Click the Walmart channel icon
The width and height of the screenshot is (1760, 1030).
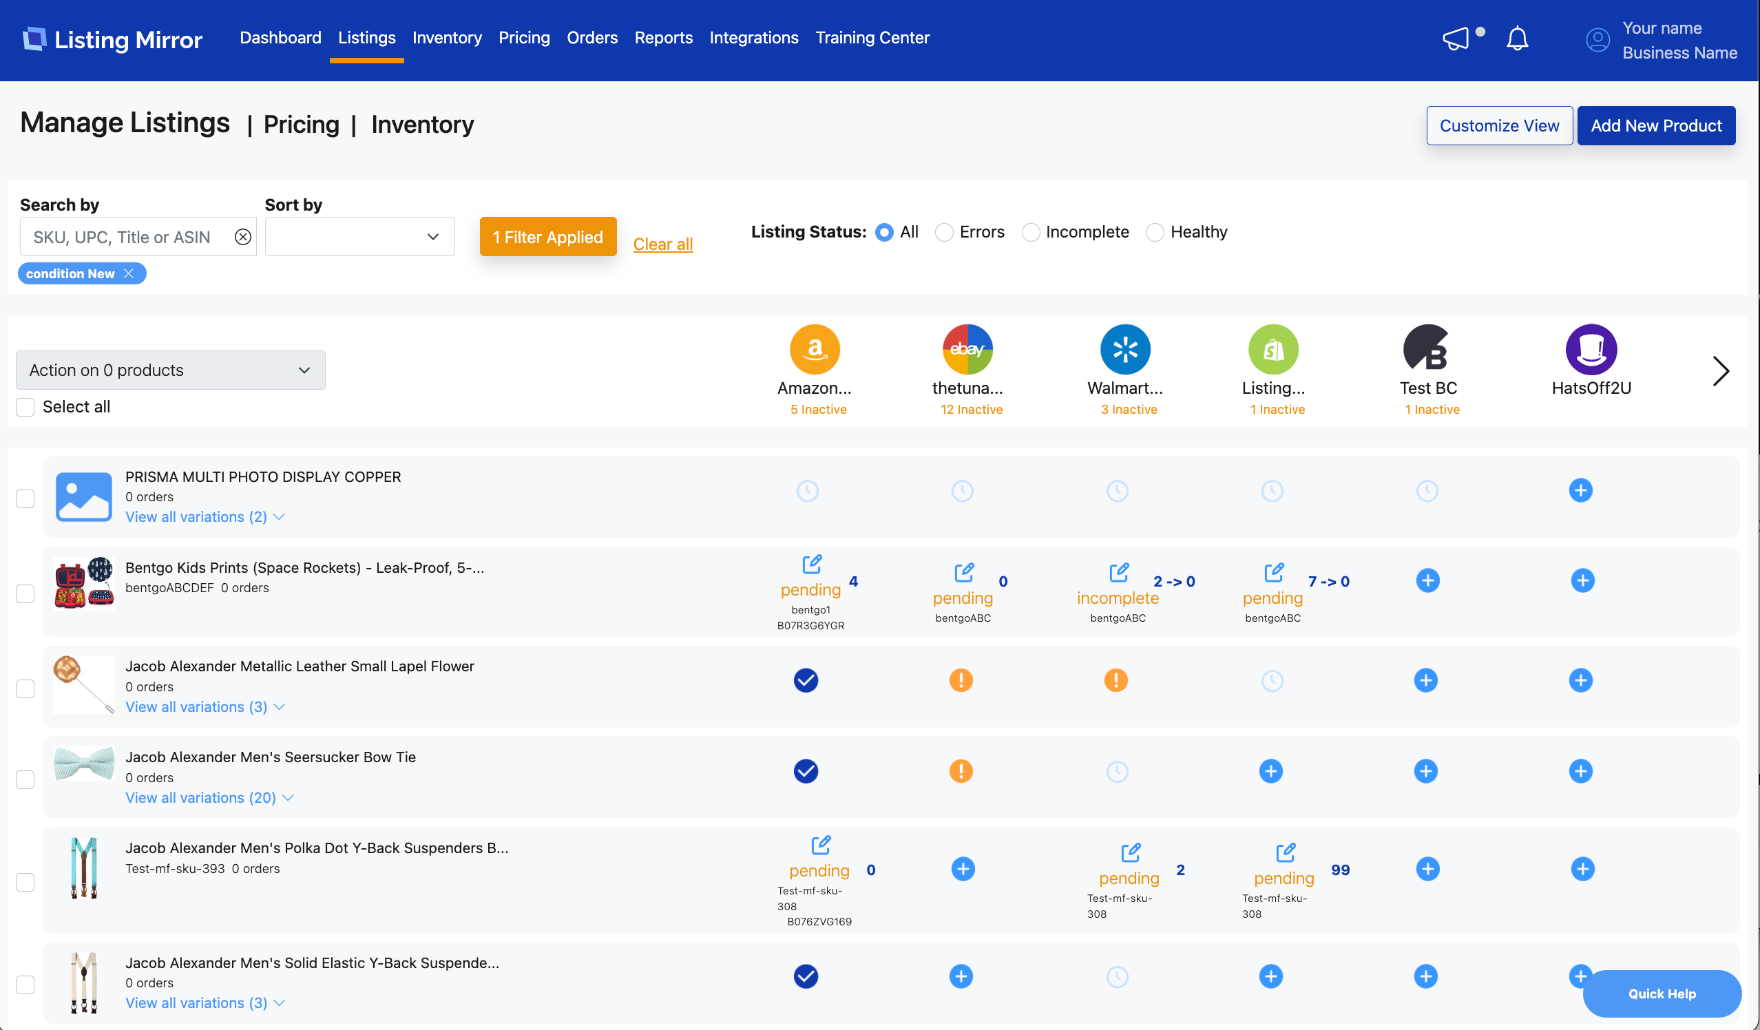point(1124,349)
